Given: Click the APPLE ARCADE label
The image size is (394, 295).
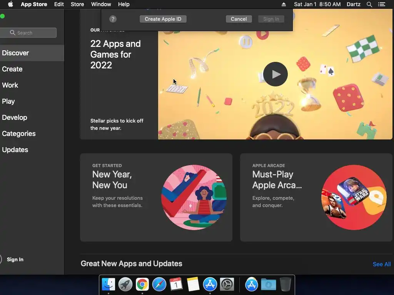Looking at the screenshot, I should 269,166.
